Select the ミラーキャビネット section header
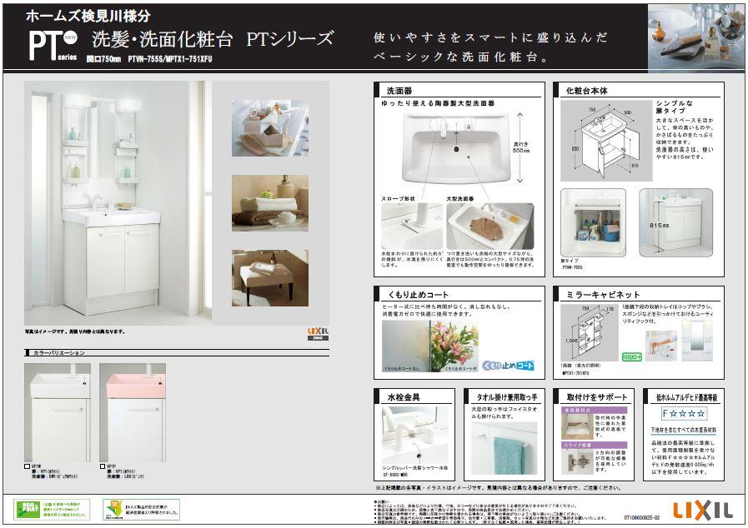This screenshot has width=748, height=528. [x=604, y=295]
